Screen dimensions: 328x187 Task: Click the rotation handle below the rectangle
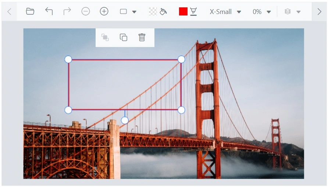coord(125,120)
